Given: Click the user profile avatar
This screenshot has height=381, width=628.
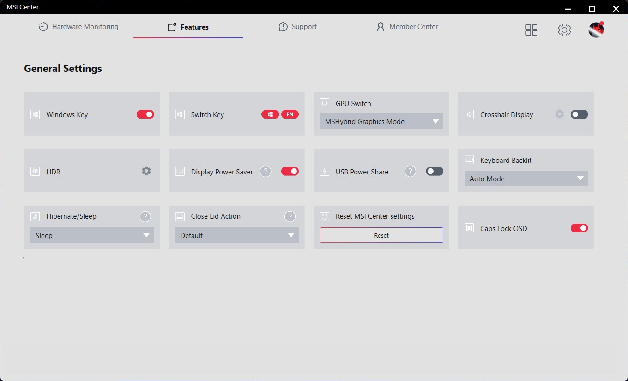Looking at the screenshot, I should (x=596, y=30).
